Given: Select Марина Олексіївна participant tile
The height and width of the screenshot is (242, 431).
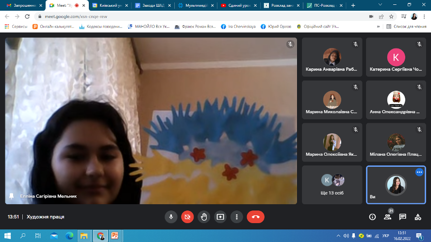Looking at the screenshot, I should pos(332,142).
